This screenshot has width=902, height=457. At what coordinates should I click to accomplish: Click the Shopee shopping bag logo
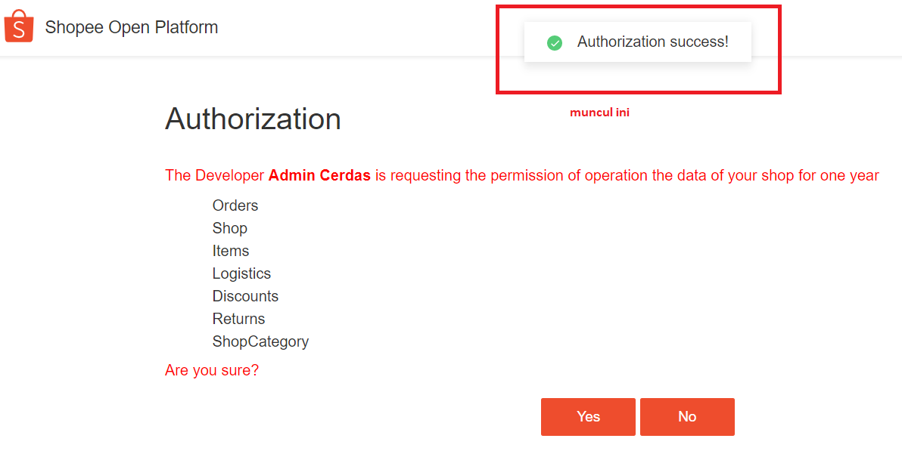19,26
